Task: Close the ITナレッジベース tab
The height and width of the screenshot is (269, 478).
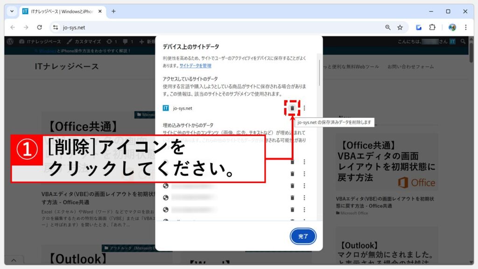Action: (100, 11)
